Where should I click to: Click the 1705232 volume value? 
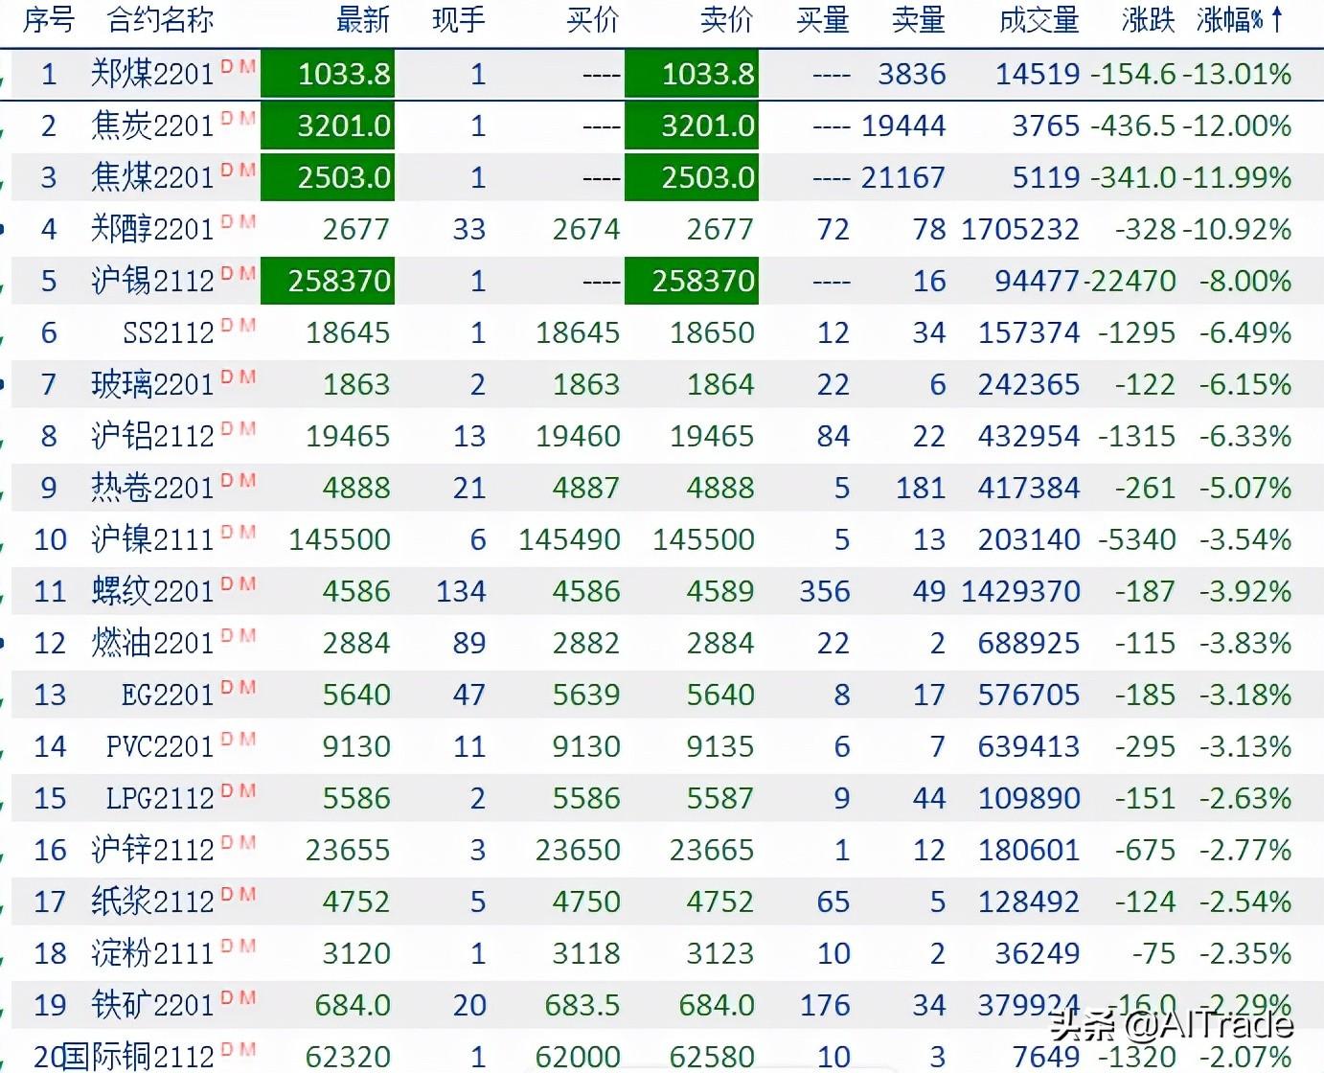click(1020, 229)
